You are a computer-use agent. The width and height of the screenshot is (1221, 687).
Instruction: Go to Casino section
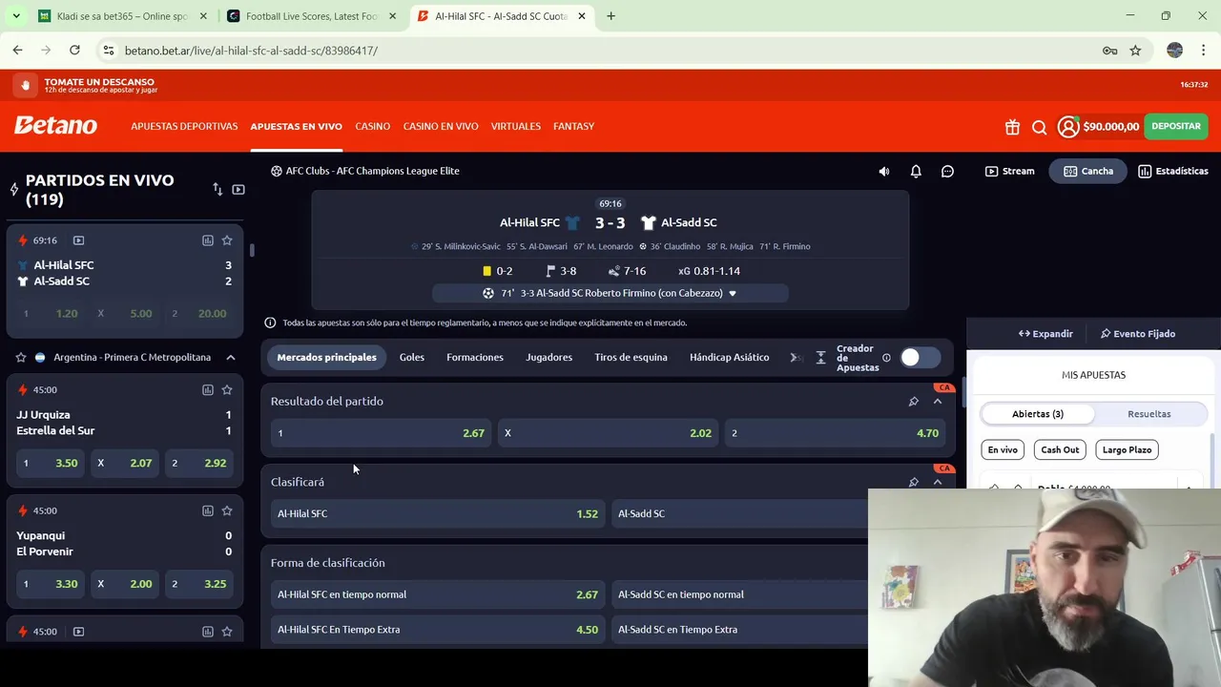[x=373, y=126]
